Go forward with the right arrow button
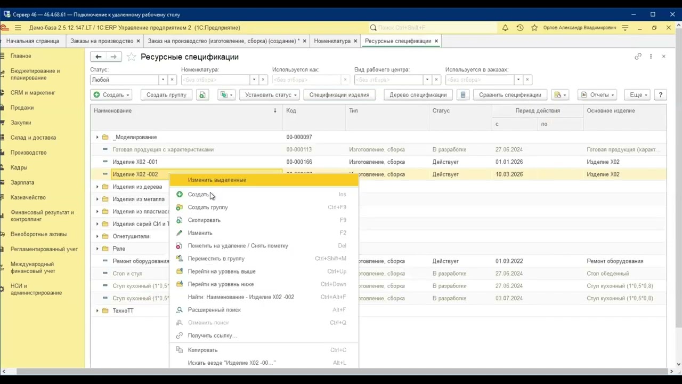Viewport: 682px width, 384px height. [113, 57]
